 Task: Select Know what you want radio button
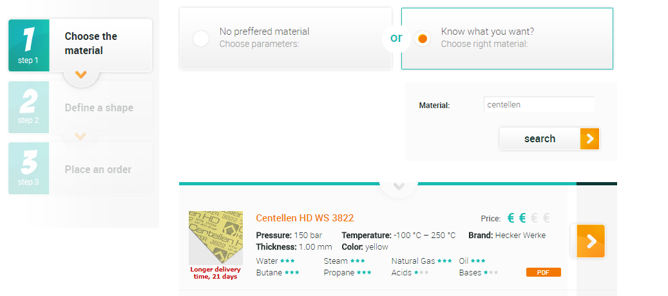422,39
